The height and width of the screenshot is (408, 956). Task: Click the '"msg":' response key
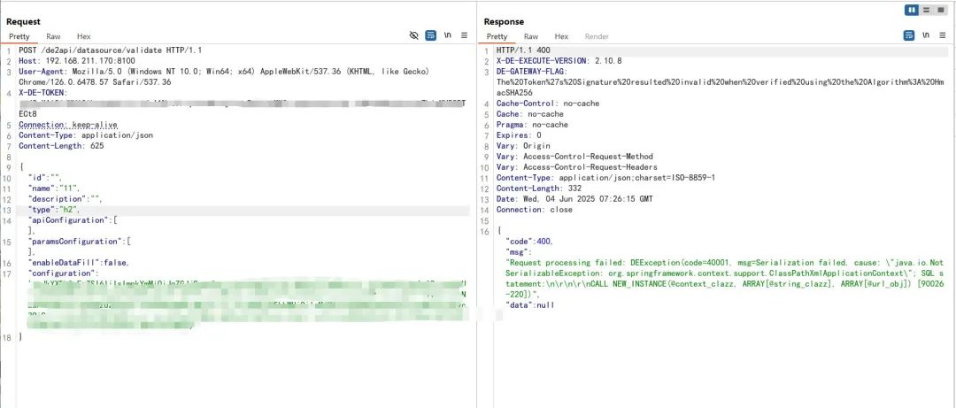(x=520, y=252)
